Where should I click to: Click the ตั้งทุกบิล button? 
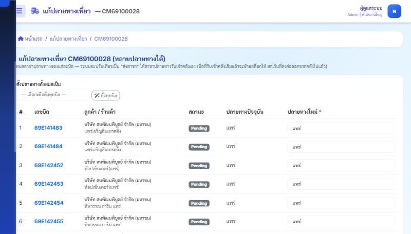coord(106,96)
